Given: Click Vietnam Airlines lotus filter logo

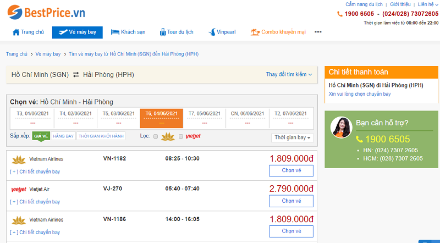Looking at the screenshot, I should (x=168, y=136).
